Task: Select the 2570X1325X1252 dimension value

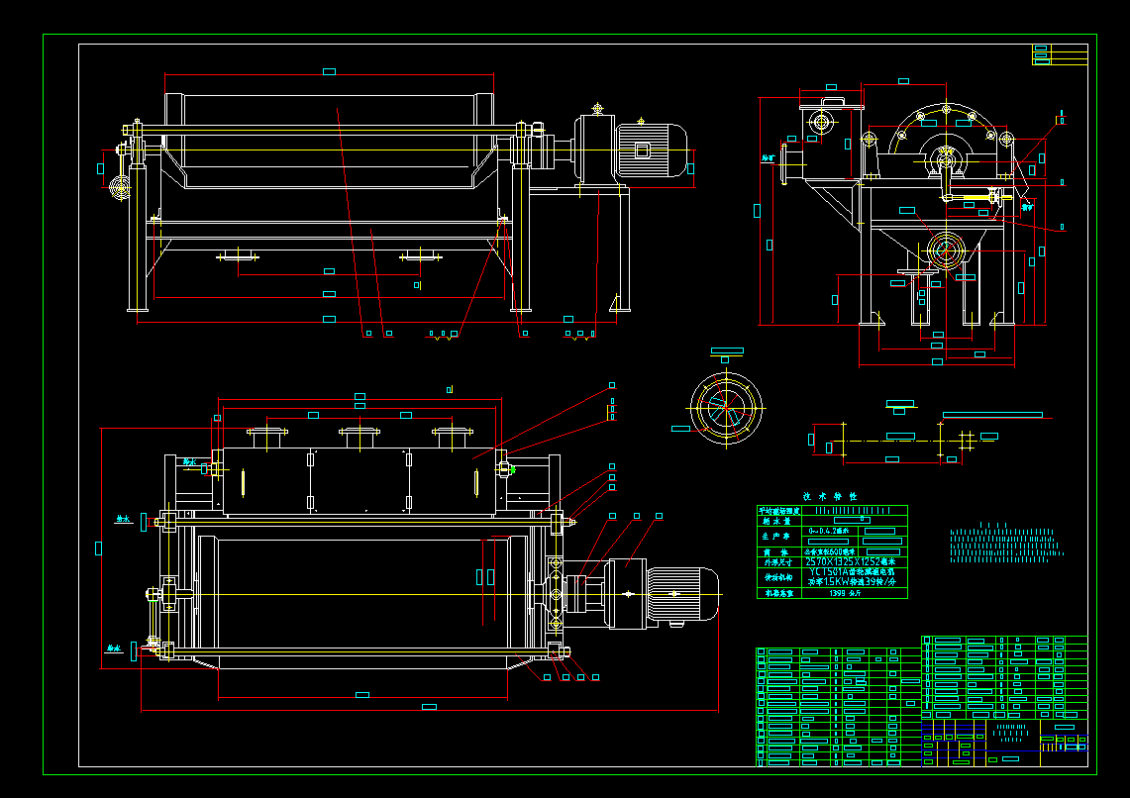Action: coord(850,561)
